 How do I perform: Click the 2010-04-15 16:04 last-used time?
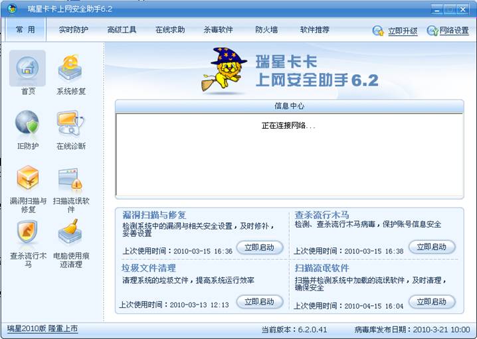point(374,306)
